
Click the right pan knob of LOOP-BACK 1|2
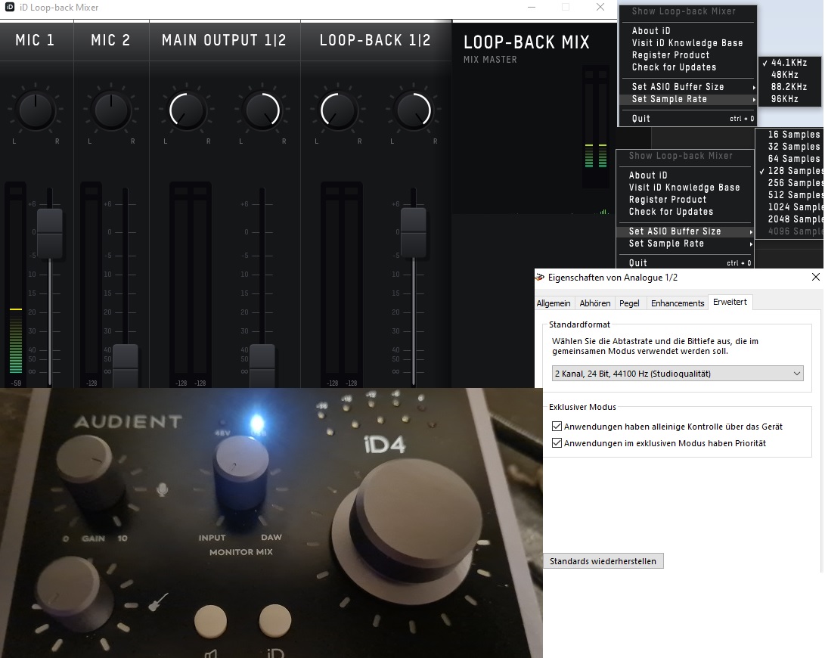point(414,111)
